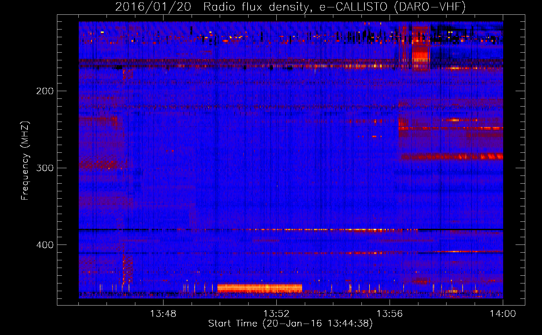This screenshot has height=335, width=542.
Task: Click the "Frequency (MHZ)" axis label
Action: point(25,160)
